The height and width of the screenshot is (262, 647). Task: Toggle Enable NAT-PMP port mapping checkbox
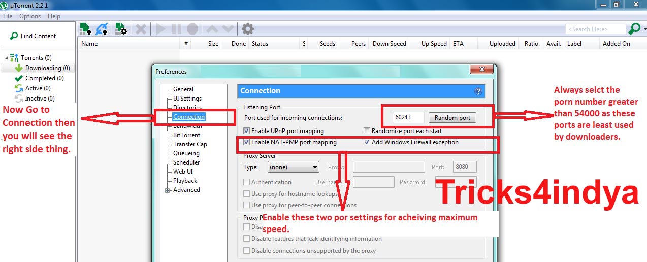pyautogui.click(x=247, y=142)
